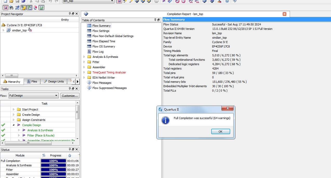Expand Analysis & Synthesis report folder
The height and width of the screenshot is (178, 331).
tap(84, 57)
